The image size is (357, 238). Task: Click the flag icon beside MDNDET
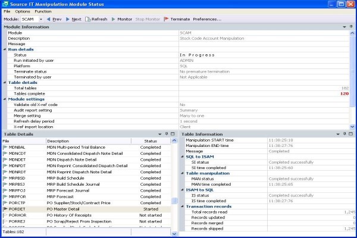click(x=5, y=159)
